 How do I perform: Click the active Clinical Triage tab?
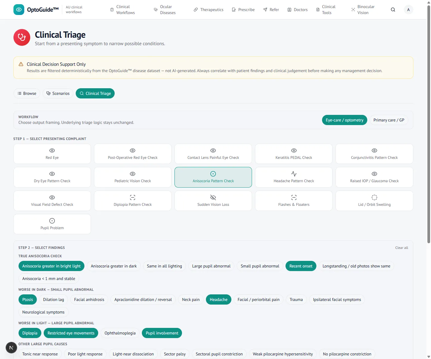pos(95,93)
